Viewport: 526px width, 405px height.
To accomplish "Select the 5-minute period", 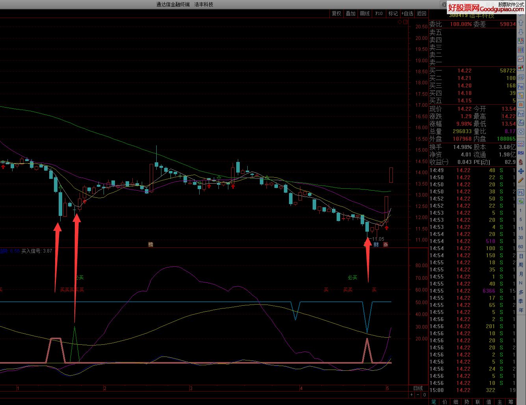I will click(x=521, y=220).
